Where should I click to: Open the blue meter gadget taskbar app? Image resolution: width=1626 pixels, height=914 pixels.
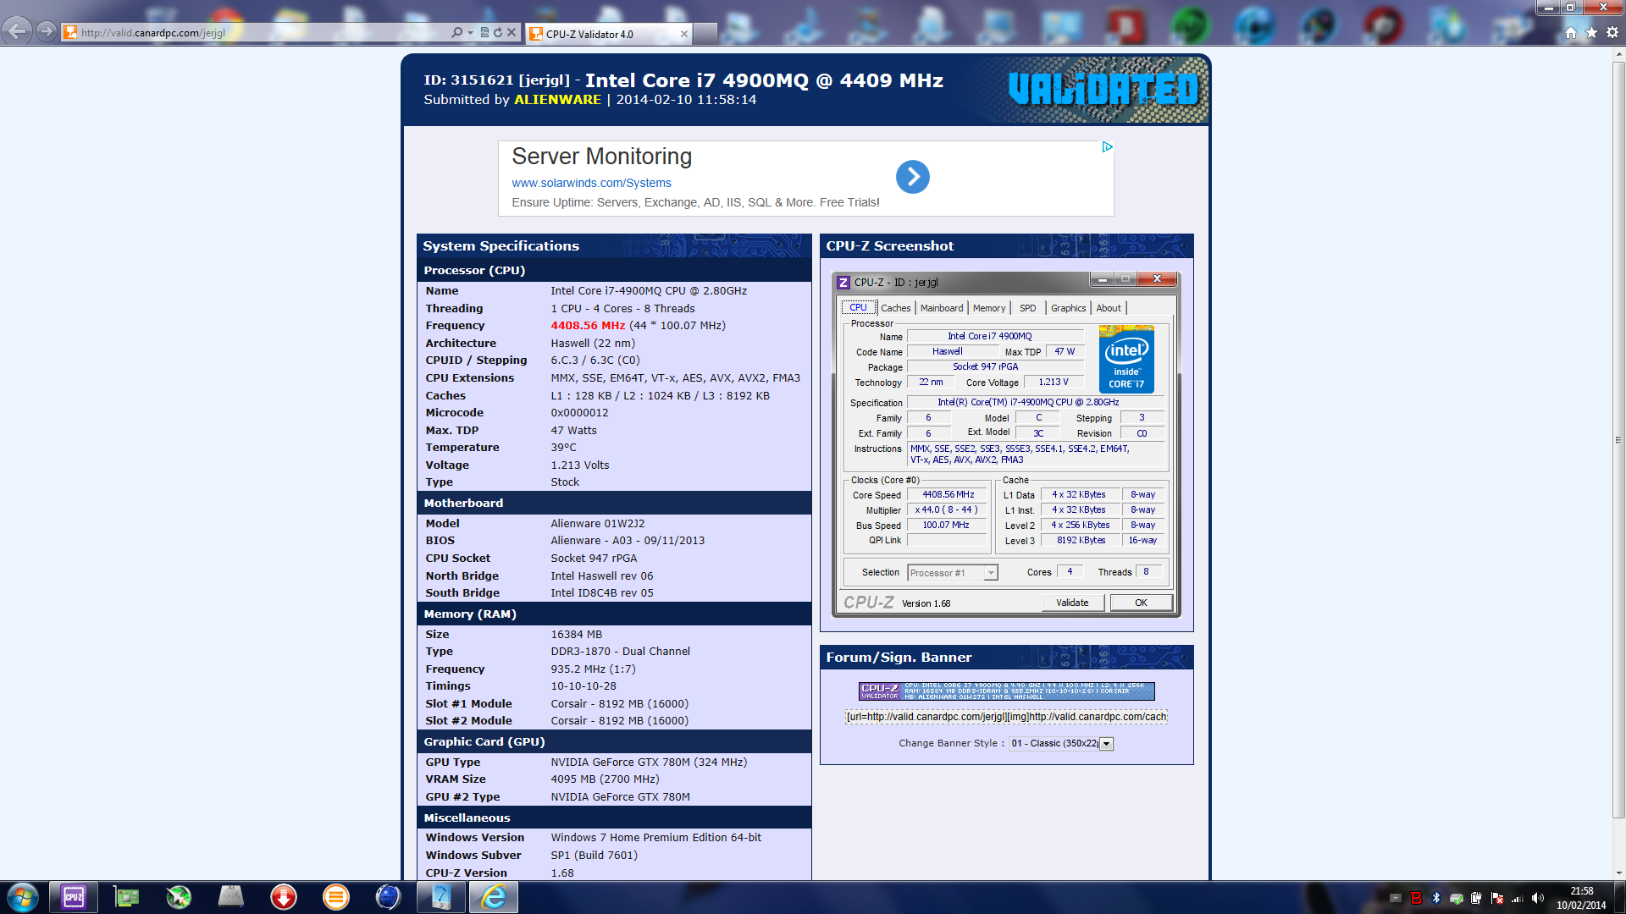tap(441, 897)
